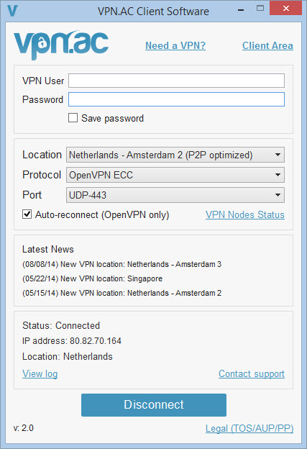Focus the VPN User text field
The width and height of the screenshot is (307, 449).
pos(176,81)
